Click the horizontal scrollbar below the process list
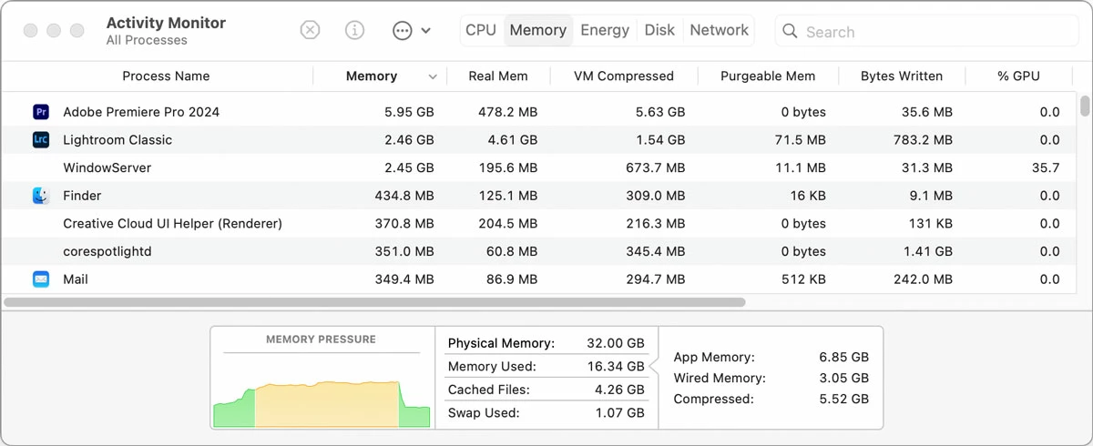 (374, 302)
